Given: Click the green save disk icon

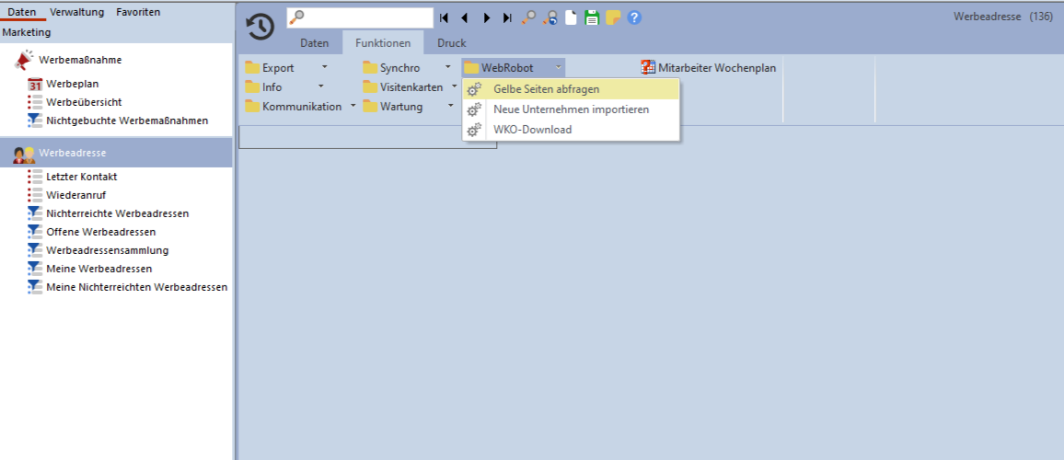Looking at the screenshot, I should pyautogui.click(x=592, y=17).
